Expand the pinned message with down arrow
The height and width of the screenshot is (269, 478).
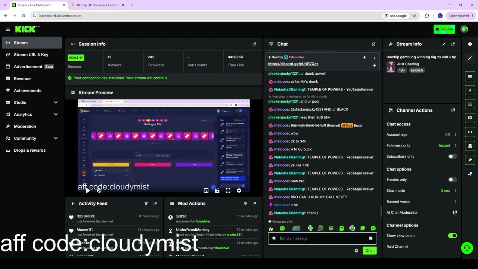click(x=374, y=65)
